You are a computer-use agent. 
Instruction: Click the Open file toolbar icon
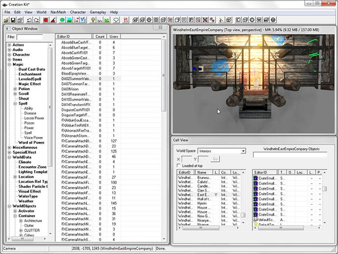pos(7,20)
